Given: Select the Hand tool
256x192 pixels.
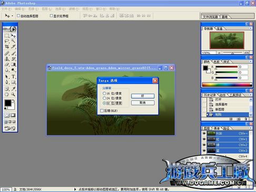Looking at the screenshot, I should 7,94.
